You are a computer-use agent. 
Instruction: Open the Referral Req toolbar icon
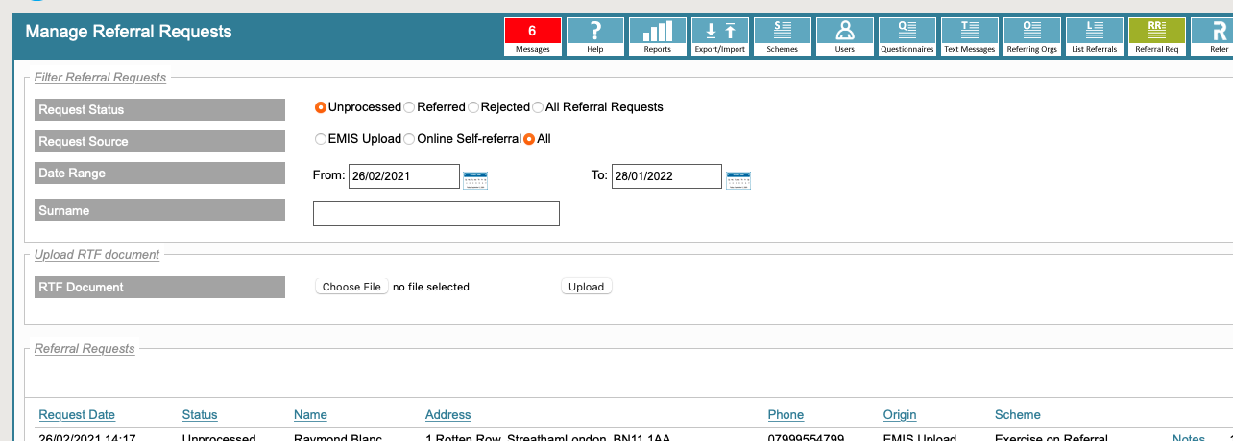[1157, 36]
